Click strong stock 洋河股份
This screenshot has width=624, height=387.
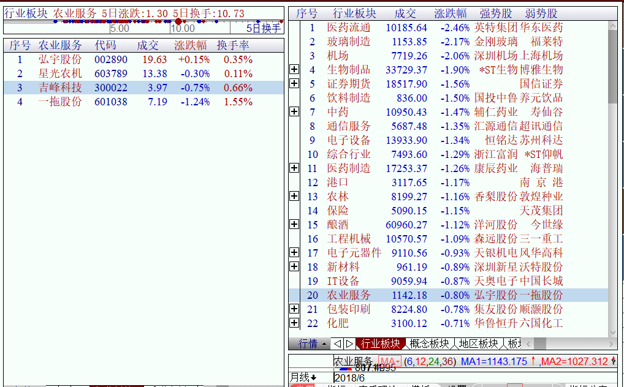pos(495,225)
